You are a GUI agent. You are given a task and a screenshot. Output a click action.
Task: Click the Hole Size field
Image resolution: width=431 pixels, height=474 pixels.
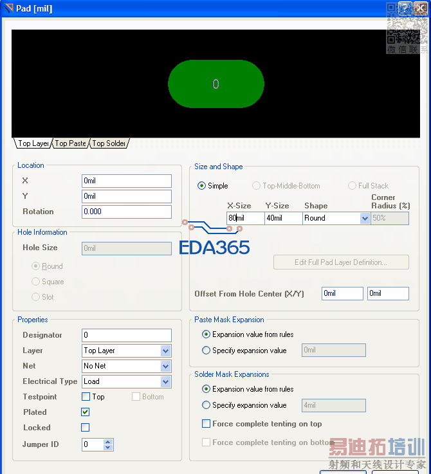point(127,248)
